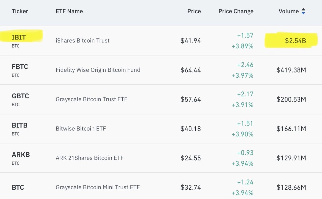Screen dimensions: 322x199
Task: Open the IBIT ticker link
Action: [19, 37]
